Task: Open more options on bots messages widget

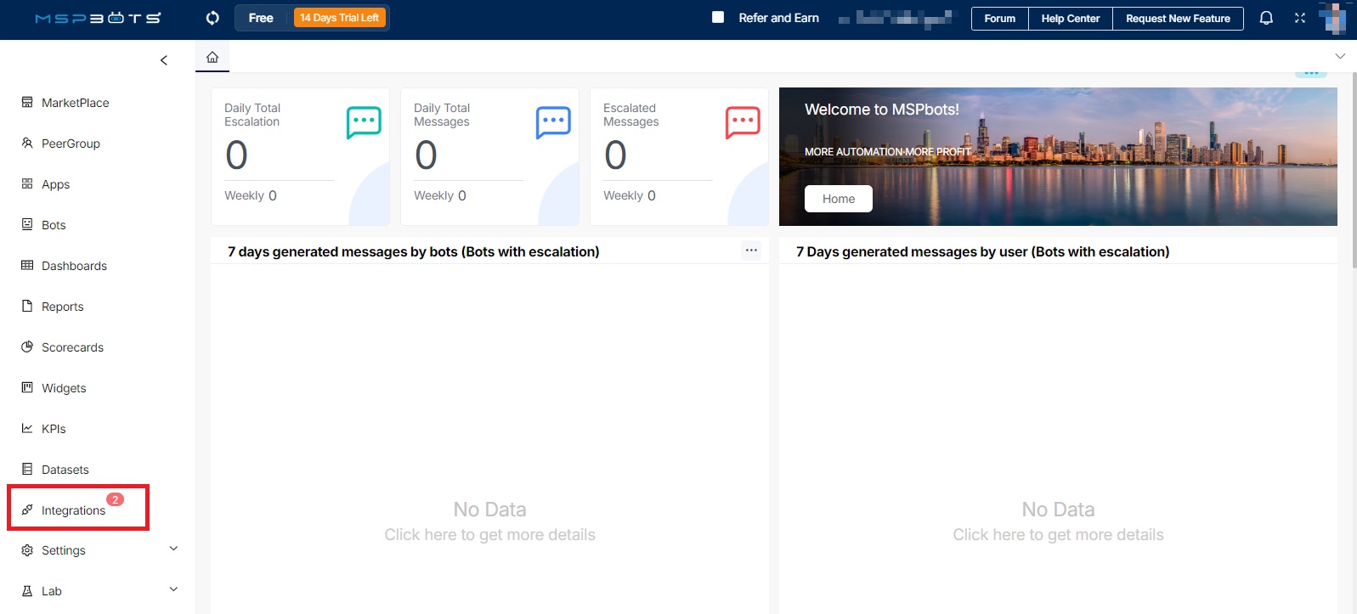Action: click(751, 250)
